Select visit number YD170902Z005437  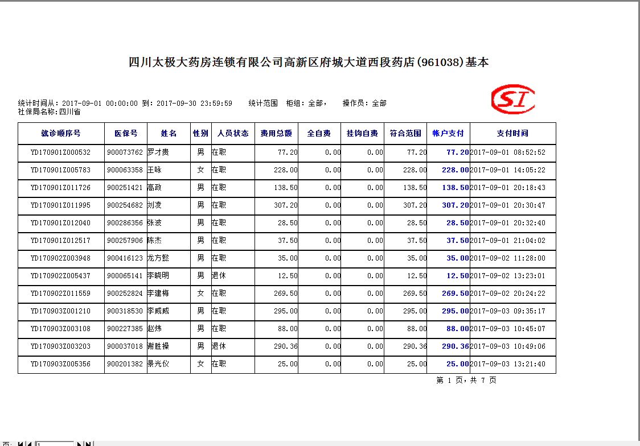click(x=60, y=275)
